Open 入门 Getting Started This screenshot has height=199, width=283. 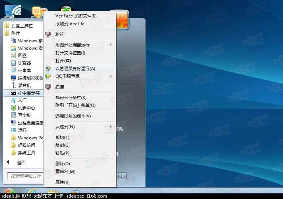21,100
